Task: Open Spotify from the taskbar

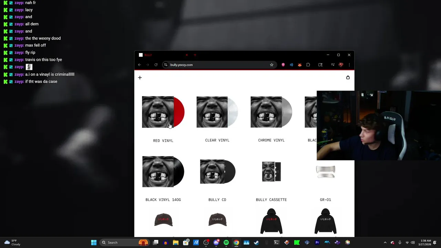Action: pyautogui.click(x=226, y=242)
